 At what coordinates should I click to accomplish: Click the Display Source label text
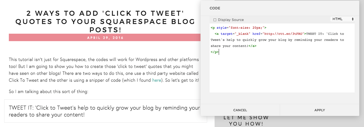click(231, 20)
